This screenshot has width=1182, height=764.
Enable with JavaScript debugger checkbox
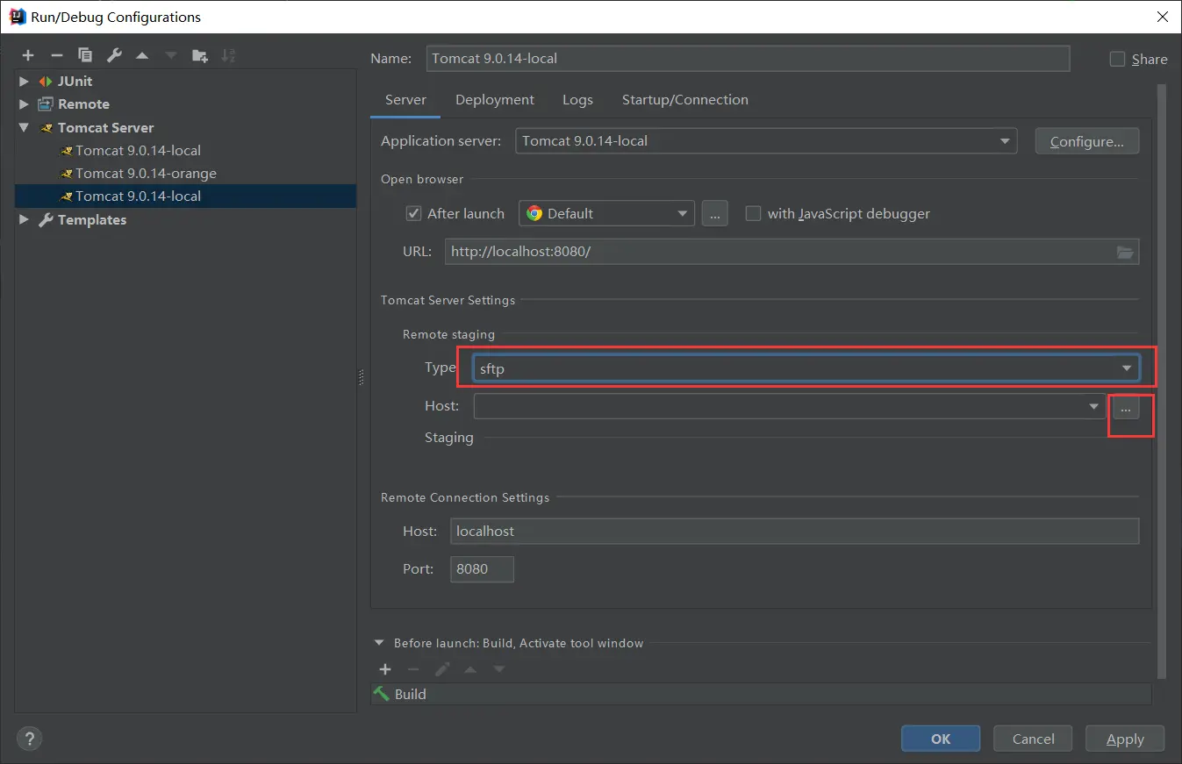click(x=753, y=213)
